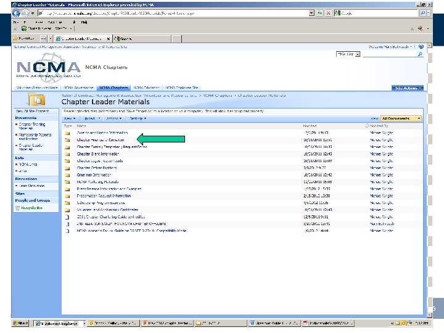Open Installation Script for NCMA Chapter Officers

tap(121, 224)
